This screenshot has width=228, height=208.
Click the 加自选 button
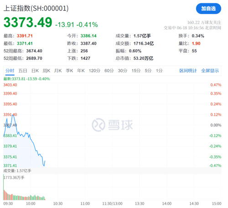(208, 9)
